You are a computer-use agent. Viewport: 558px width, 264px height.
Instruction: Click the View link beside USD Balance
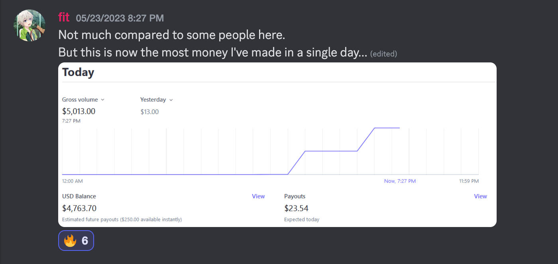258,196
